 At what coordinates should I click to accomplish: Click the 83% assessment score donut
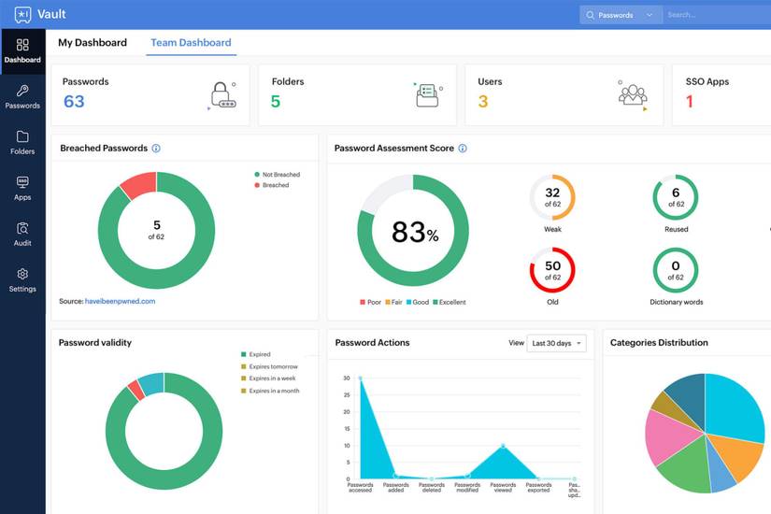[413, 230]
